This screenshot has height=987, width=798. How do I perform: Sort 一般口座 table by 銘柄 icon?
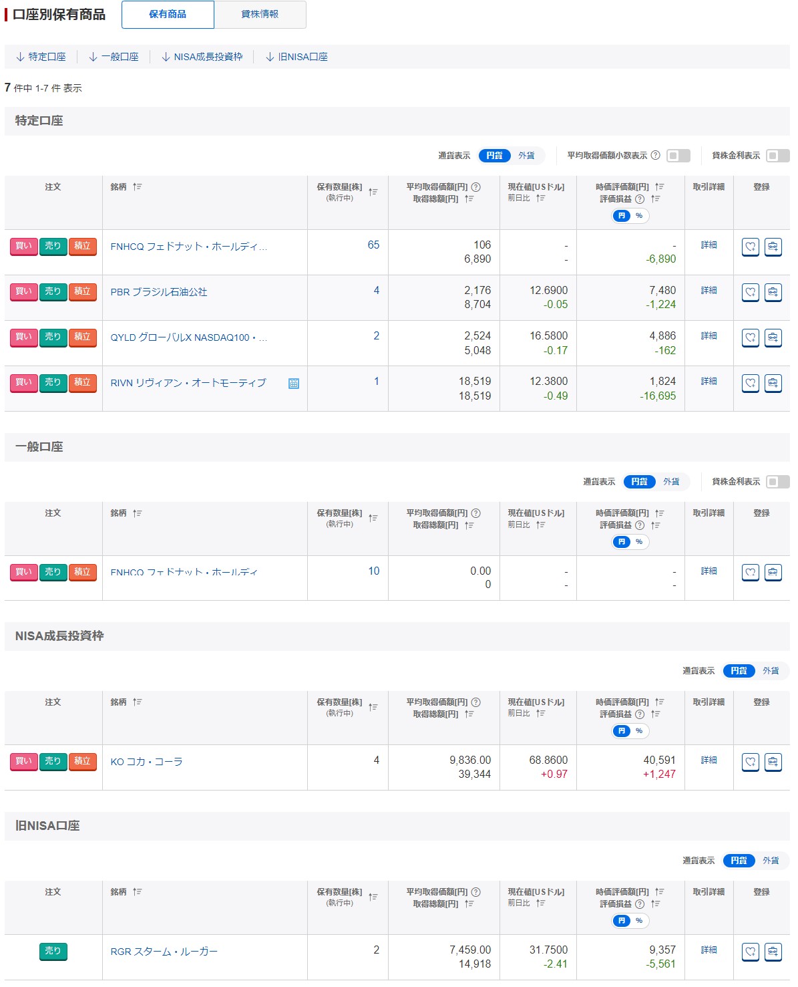(137, 513)
